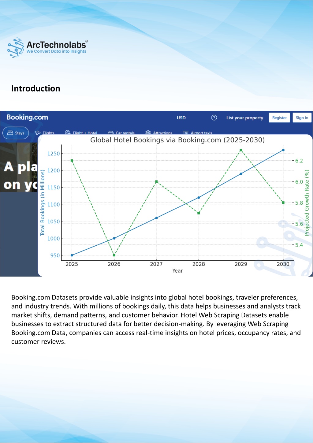The width and height of the screenshot is (313, 443).
Task: Click the 2028 x-axis label
Action: [x=199, y=264]
